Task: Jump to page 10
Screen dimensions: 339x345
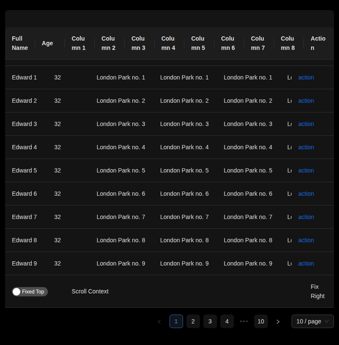Action: coord(261,321)
